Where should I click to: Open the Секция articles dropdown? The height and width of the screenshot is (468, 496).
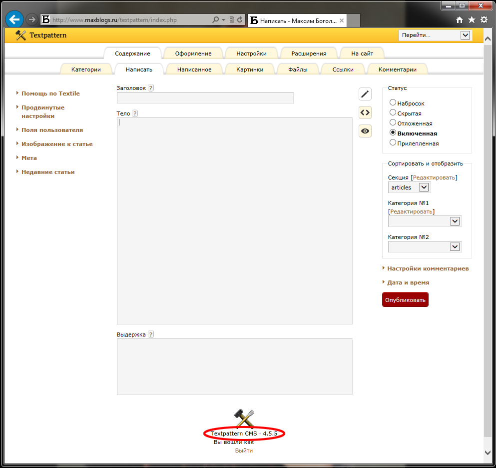(x=409, y=187)
